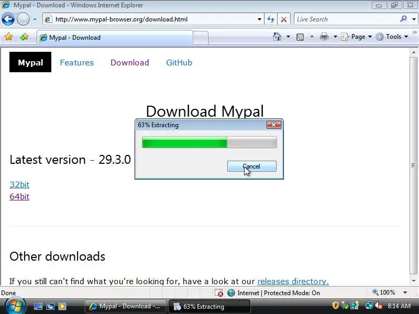Click the Stop loading red X icon
The width and height of the screenshot is (419, 314).
pos(284,19)
